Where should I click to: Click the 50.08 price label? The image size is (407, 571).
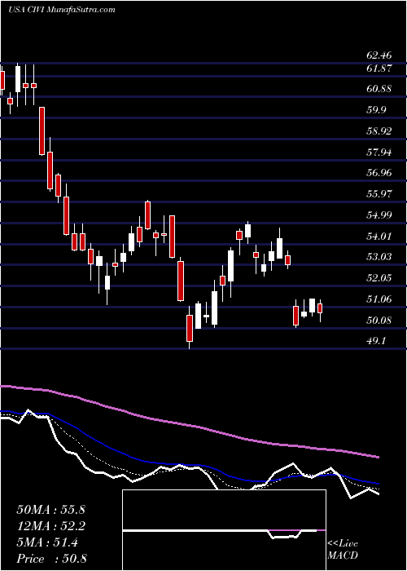(379, 321)
